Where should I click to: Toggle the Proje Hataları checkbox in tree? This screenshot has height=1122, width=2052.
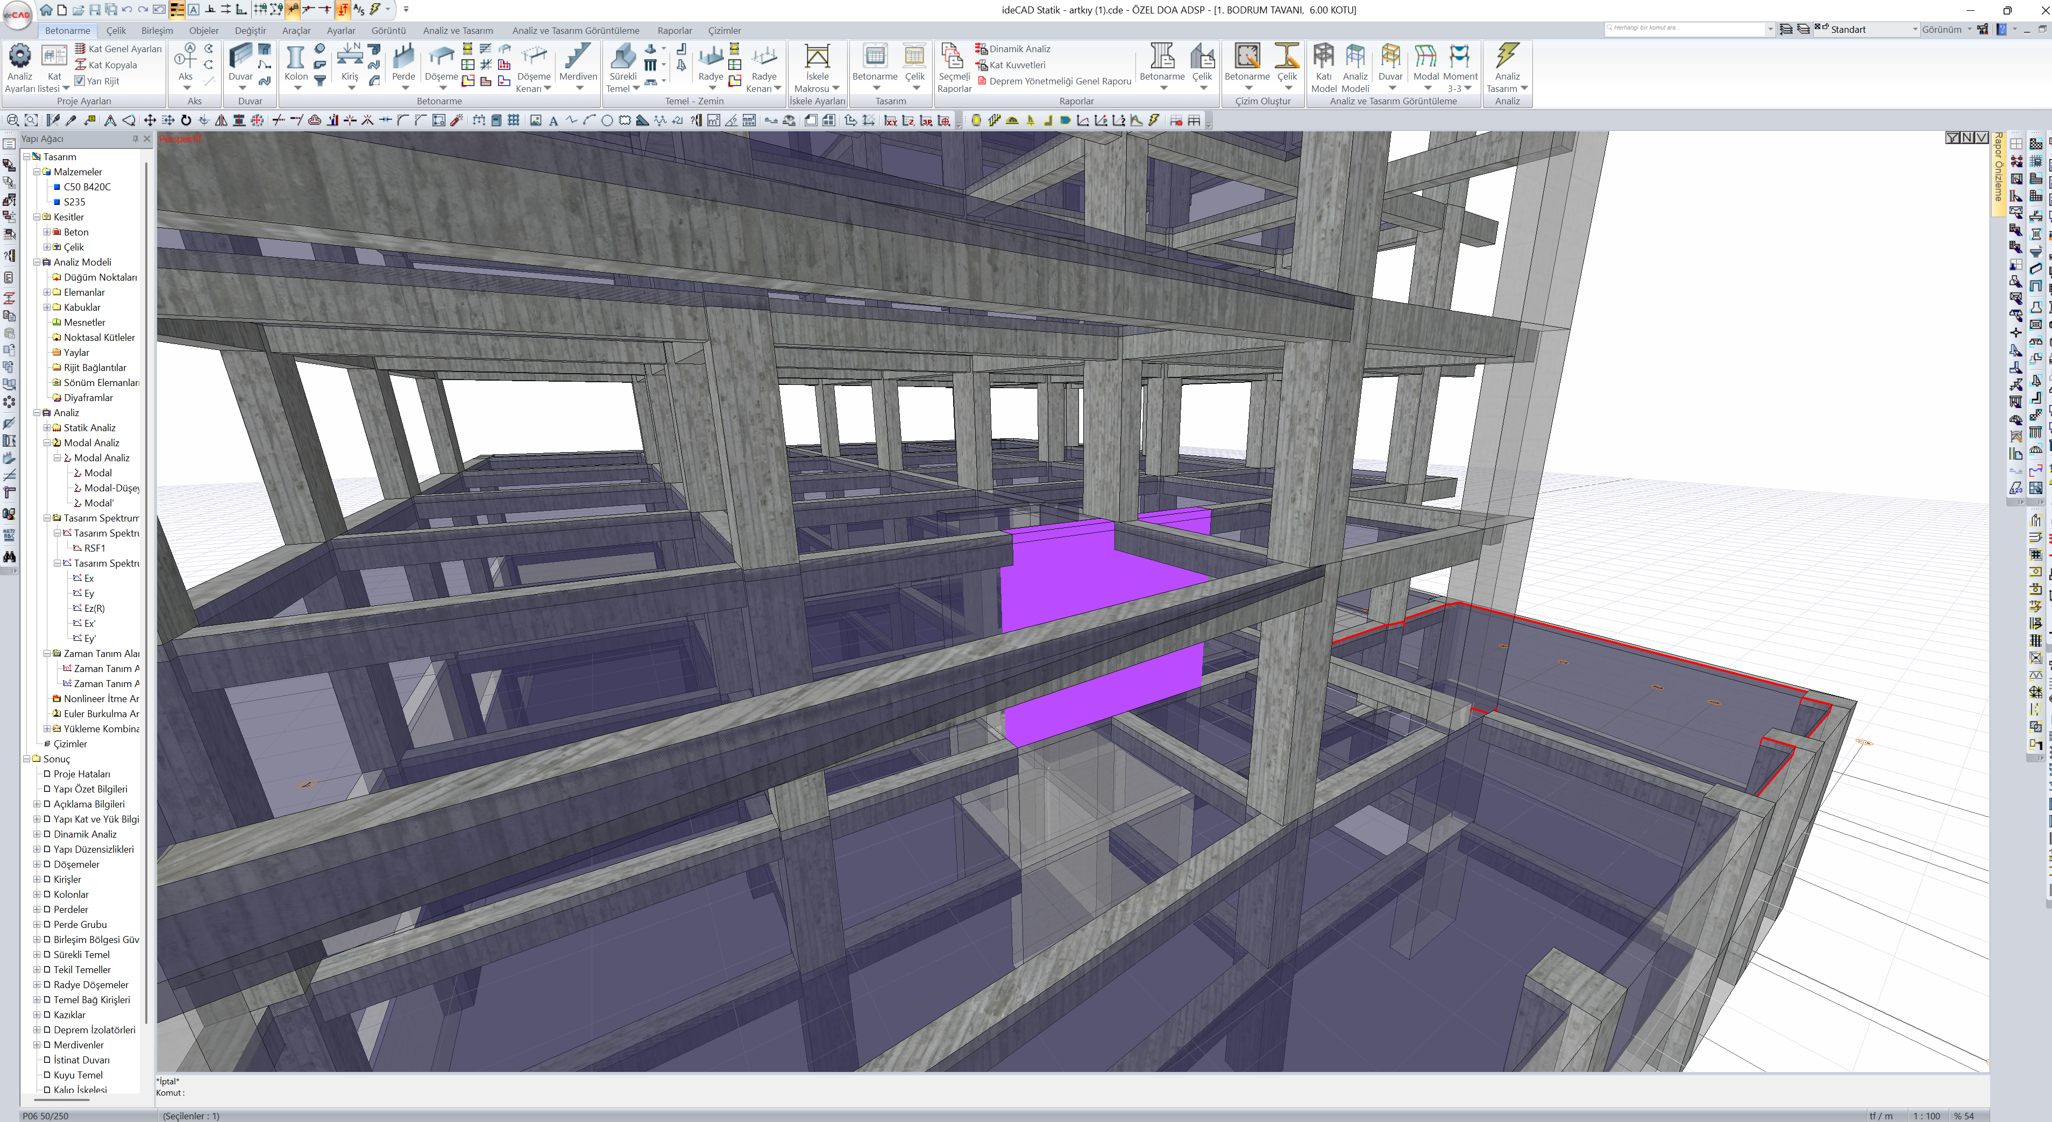[47, 774]
